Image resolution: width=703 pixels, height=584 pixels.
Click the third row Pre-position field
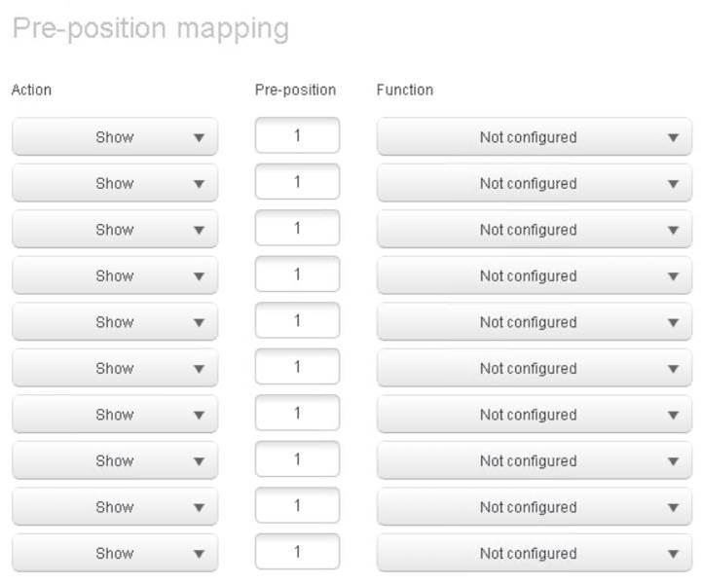click(x=297, y=229)
